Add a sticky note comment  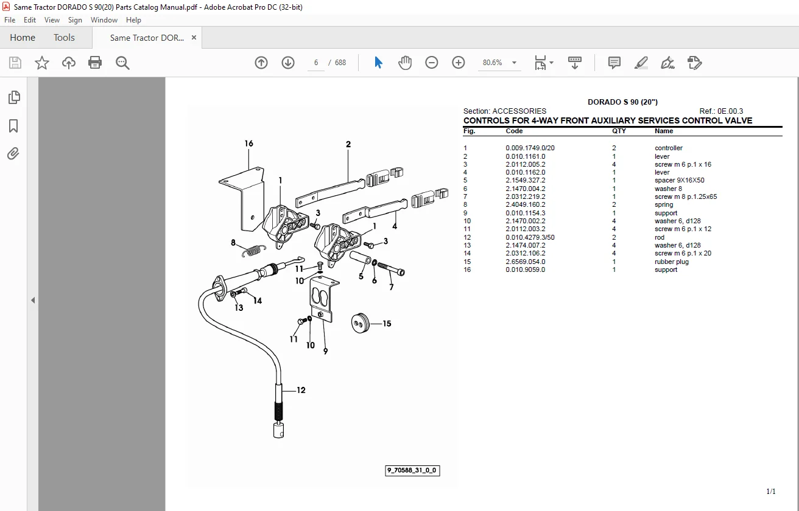614,63
